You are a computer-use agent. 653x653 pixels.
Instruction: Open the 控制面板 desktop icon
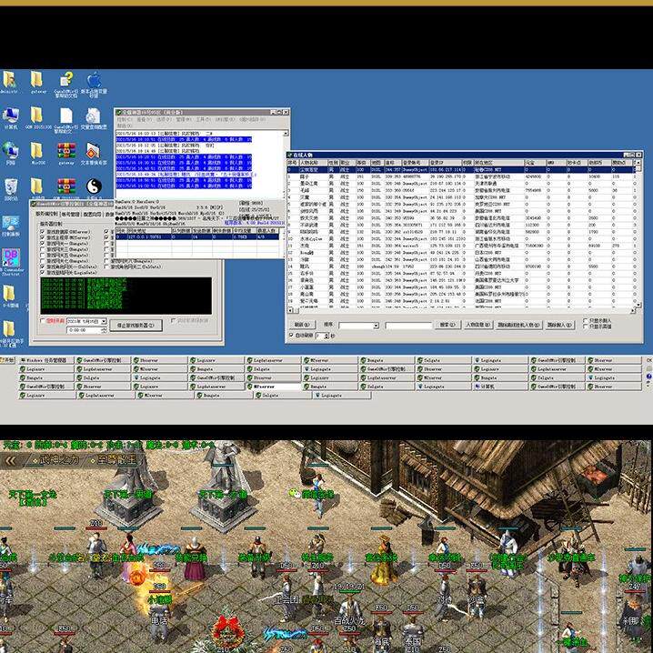point(11,226)
